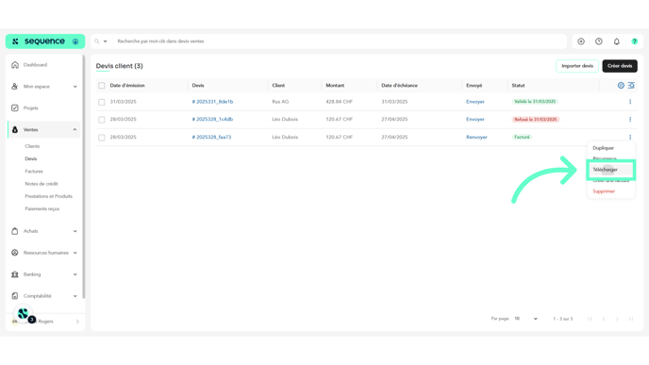
Task: Open the table filter icon
Action: tap(631, 85)
